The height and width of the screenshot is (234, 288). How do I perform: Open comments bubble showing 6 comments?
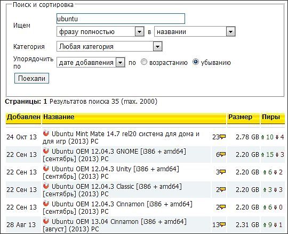click(x=223, y=155)
